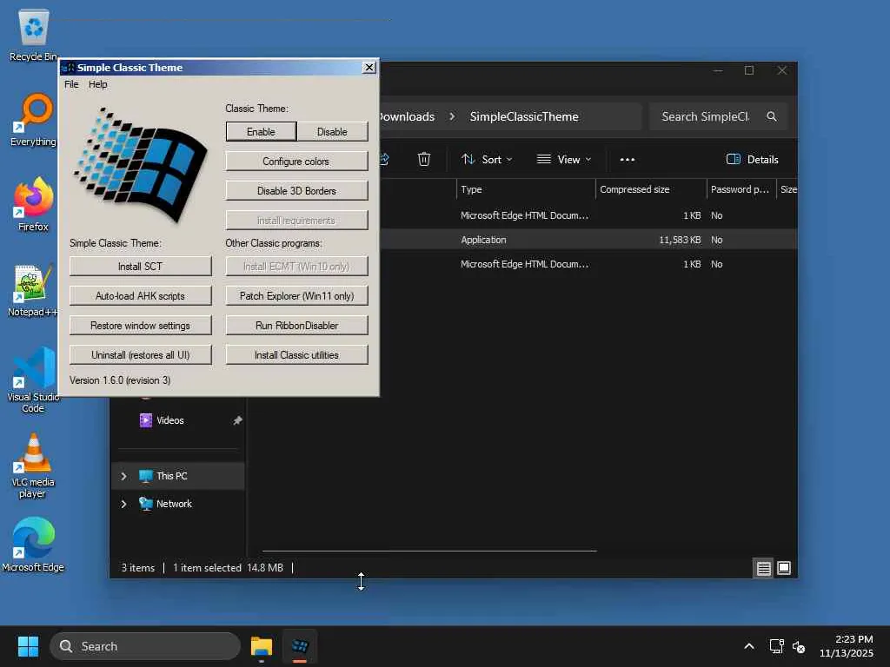
Task: Switch to details list view icon in status bar
Action: pyautogui.click(x=764, y=568)
